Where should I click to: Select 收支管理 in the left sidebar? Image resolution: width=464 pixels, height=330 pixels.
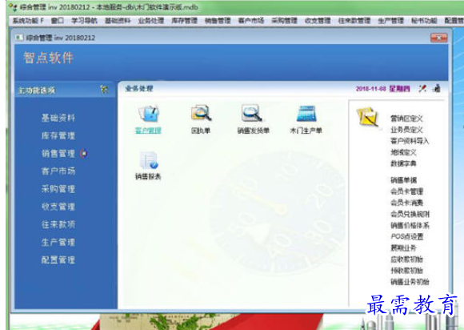pos(58,207)
